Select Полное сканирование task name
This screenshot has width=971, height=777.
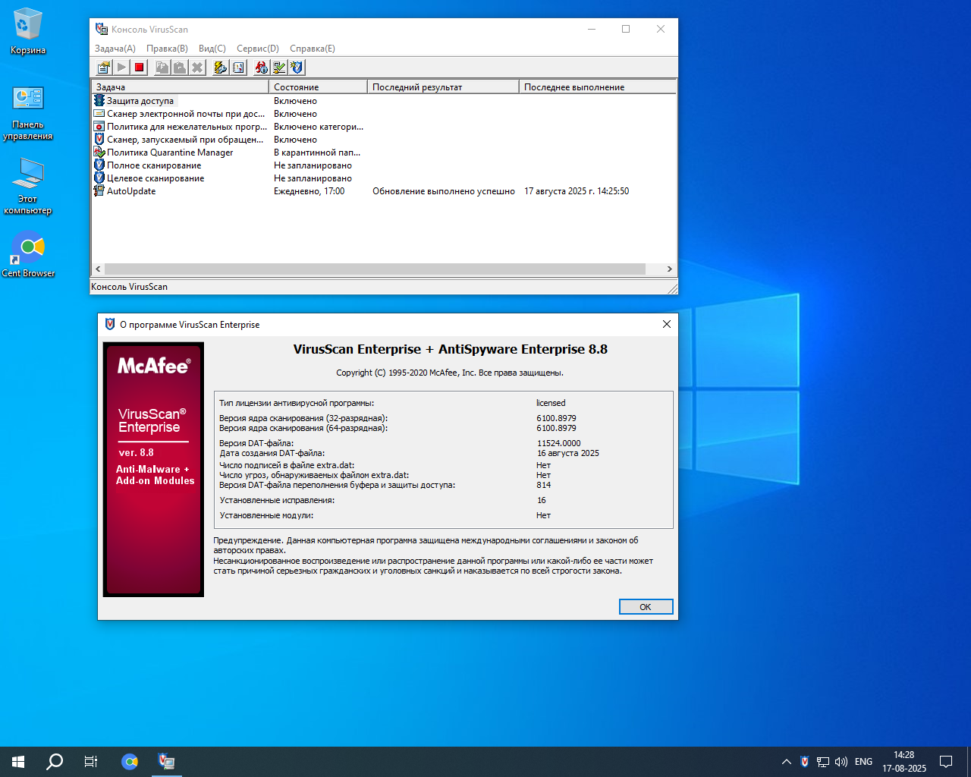click(x=154, y=165)
